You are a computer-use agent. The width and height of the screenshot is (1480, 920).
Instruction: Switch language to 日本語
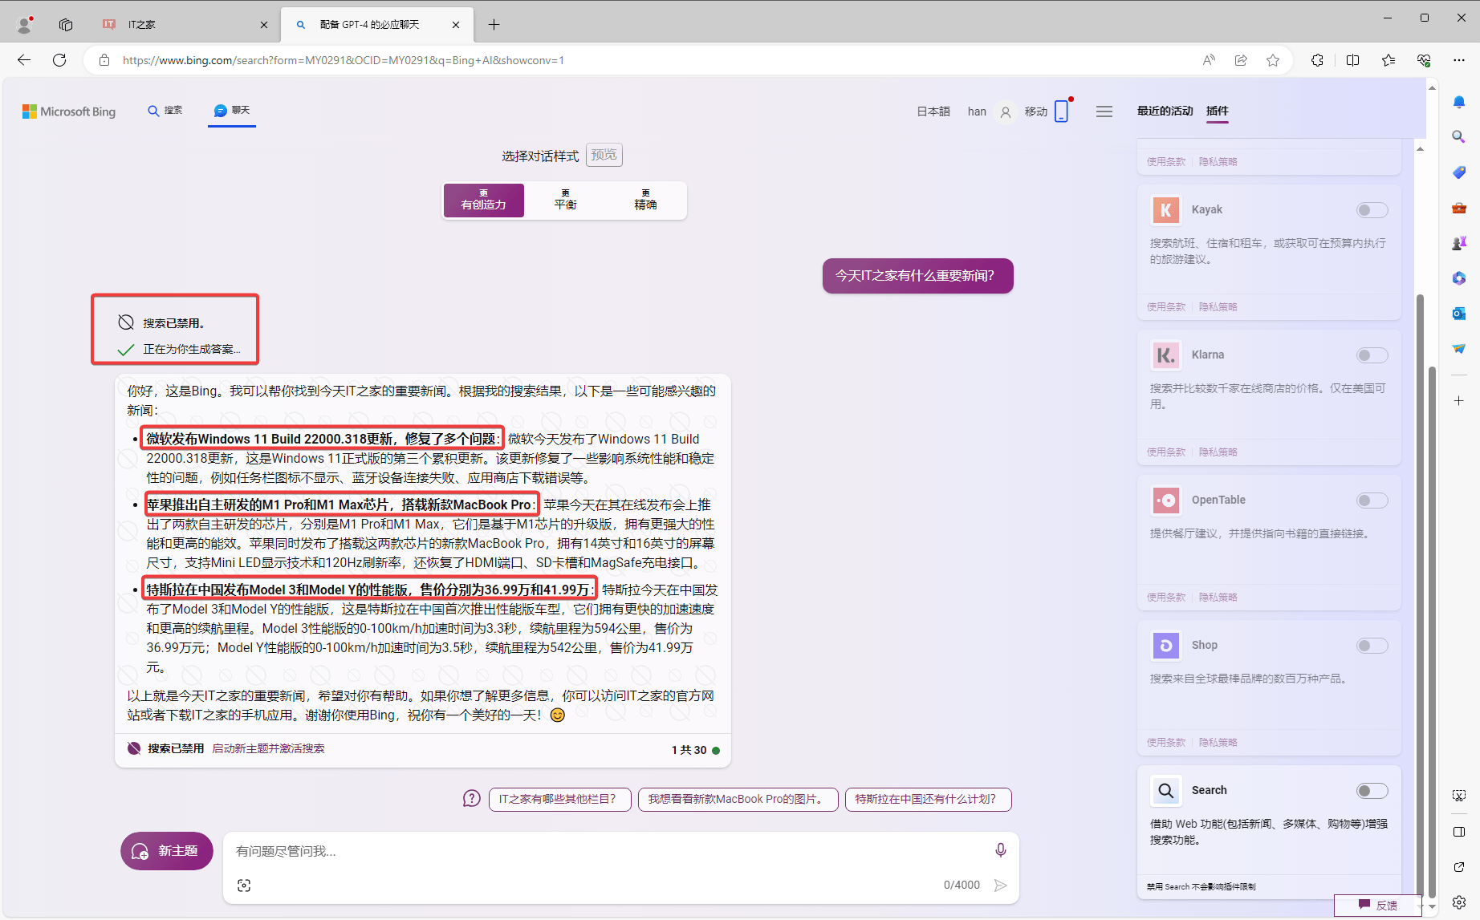[933, 111]
